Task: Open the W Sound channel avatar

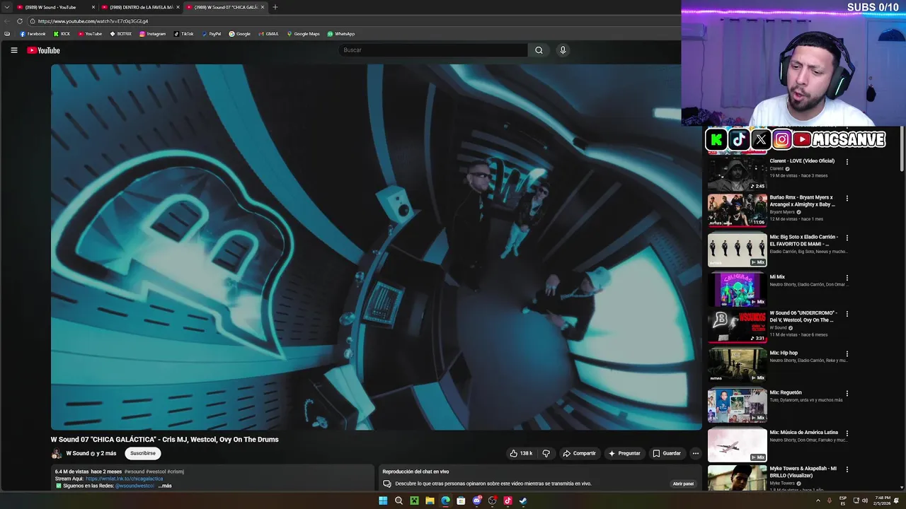Action: [57, 454]
